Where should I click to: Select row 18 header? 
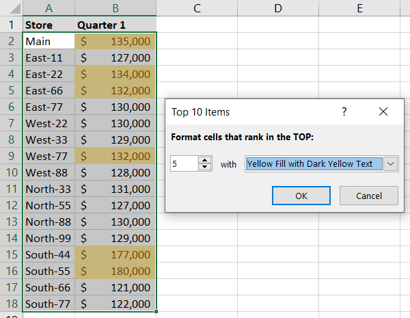click(11, 304)
